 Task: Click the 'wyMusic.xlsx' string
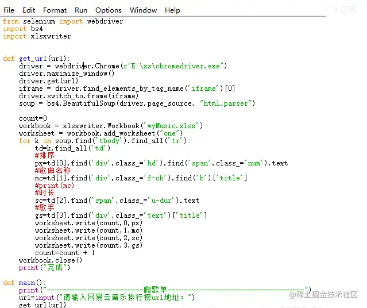coord(172,126)
